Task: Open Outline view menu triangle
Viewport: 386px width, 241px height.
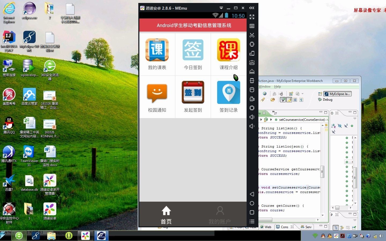Action: [x=355, y=118]
